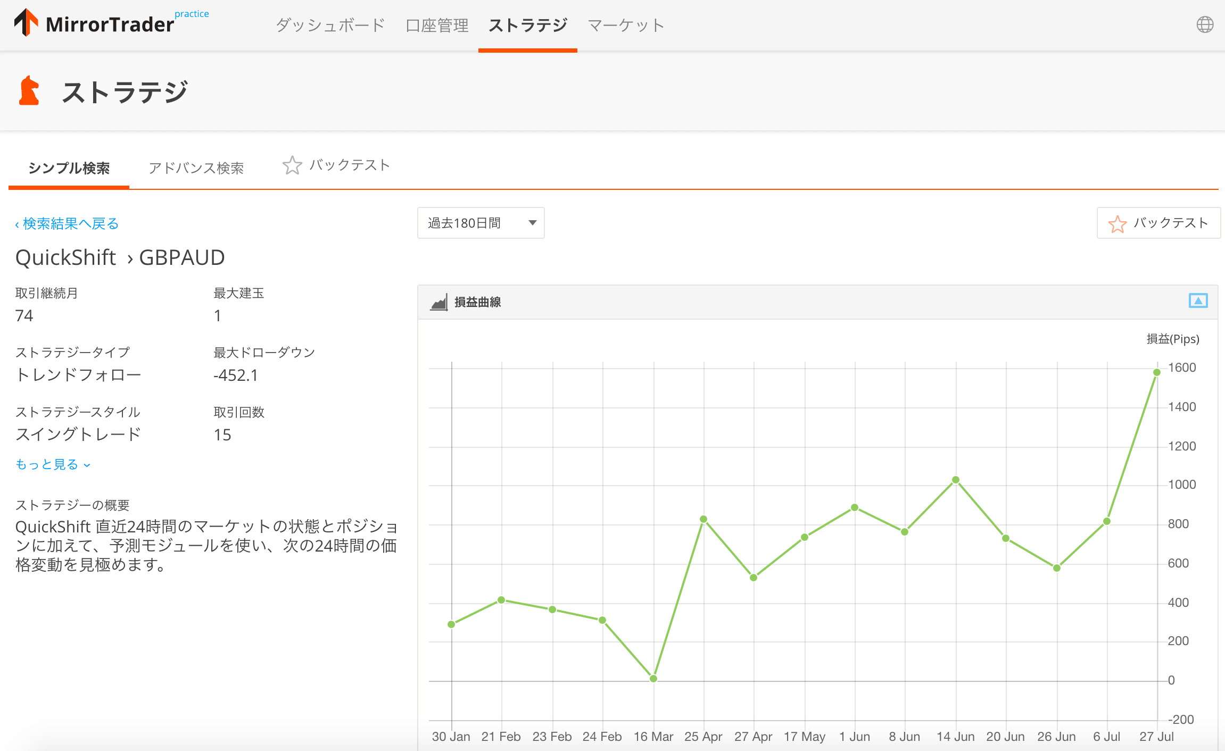Viewport: 1225px width, 751px height.
Task: Click the 27 Jul data point on the chart
Action: click(x=1157, y=372)
